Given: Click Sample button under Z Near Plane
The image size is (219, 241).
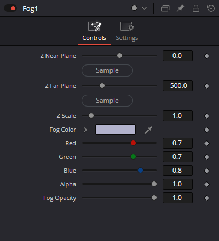Looking at the screenshot, I should click(107, 70).
